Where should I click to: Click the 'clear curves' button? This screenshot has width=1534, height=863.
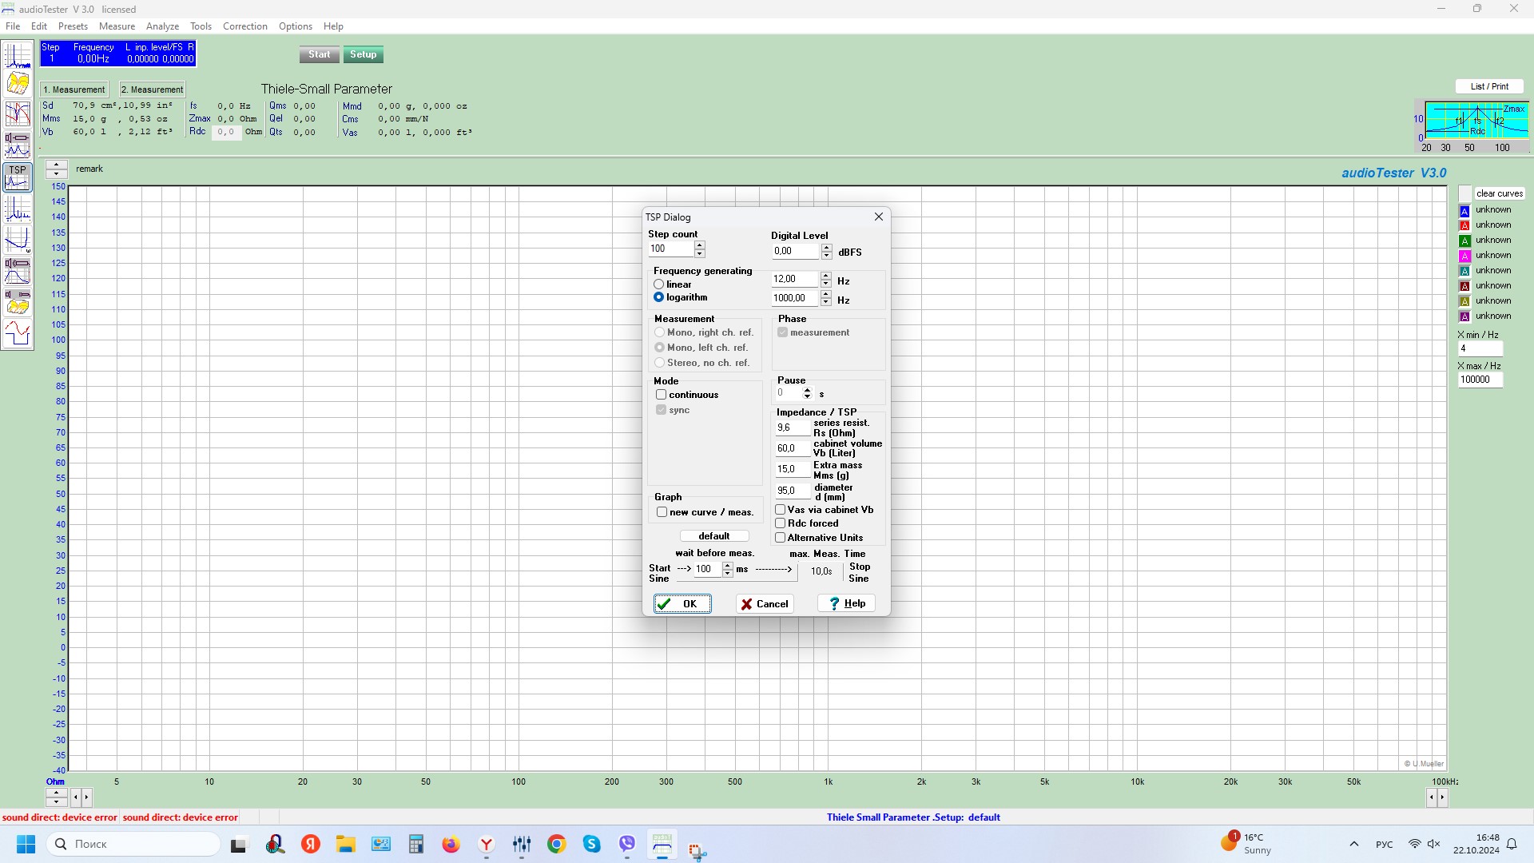(1499, 193)
